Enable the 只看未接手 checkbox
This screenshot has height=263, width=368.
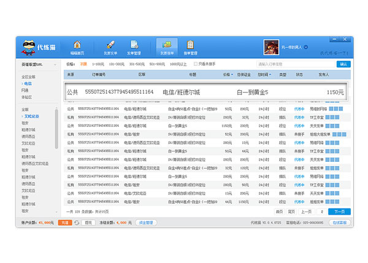(195, 64)
